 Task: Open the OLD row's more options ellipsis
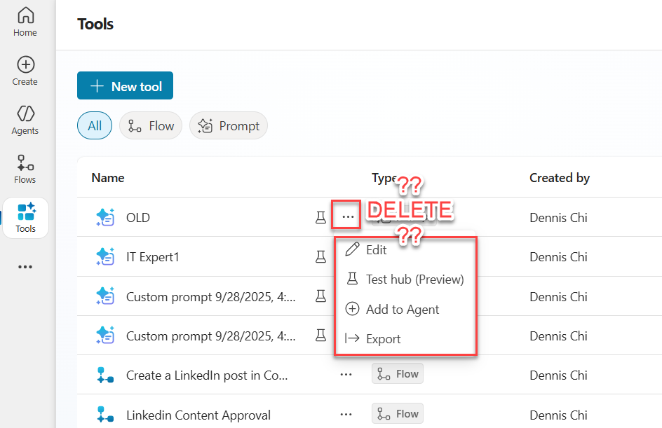tap(347, 217)
